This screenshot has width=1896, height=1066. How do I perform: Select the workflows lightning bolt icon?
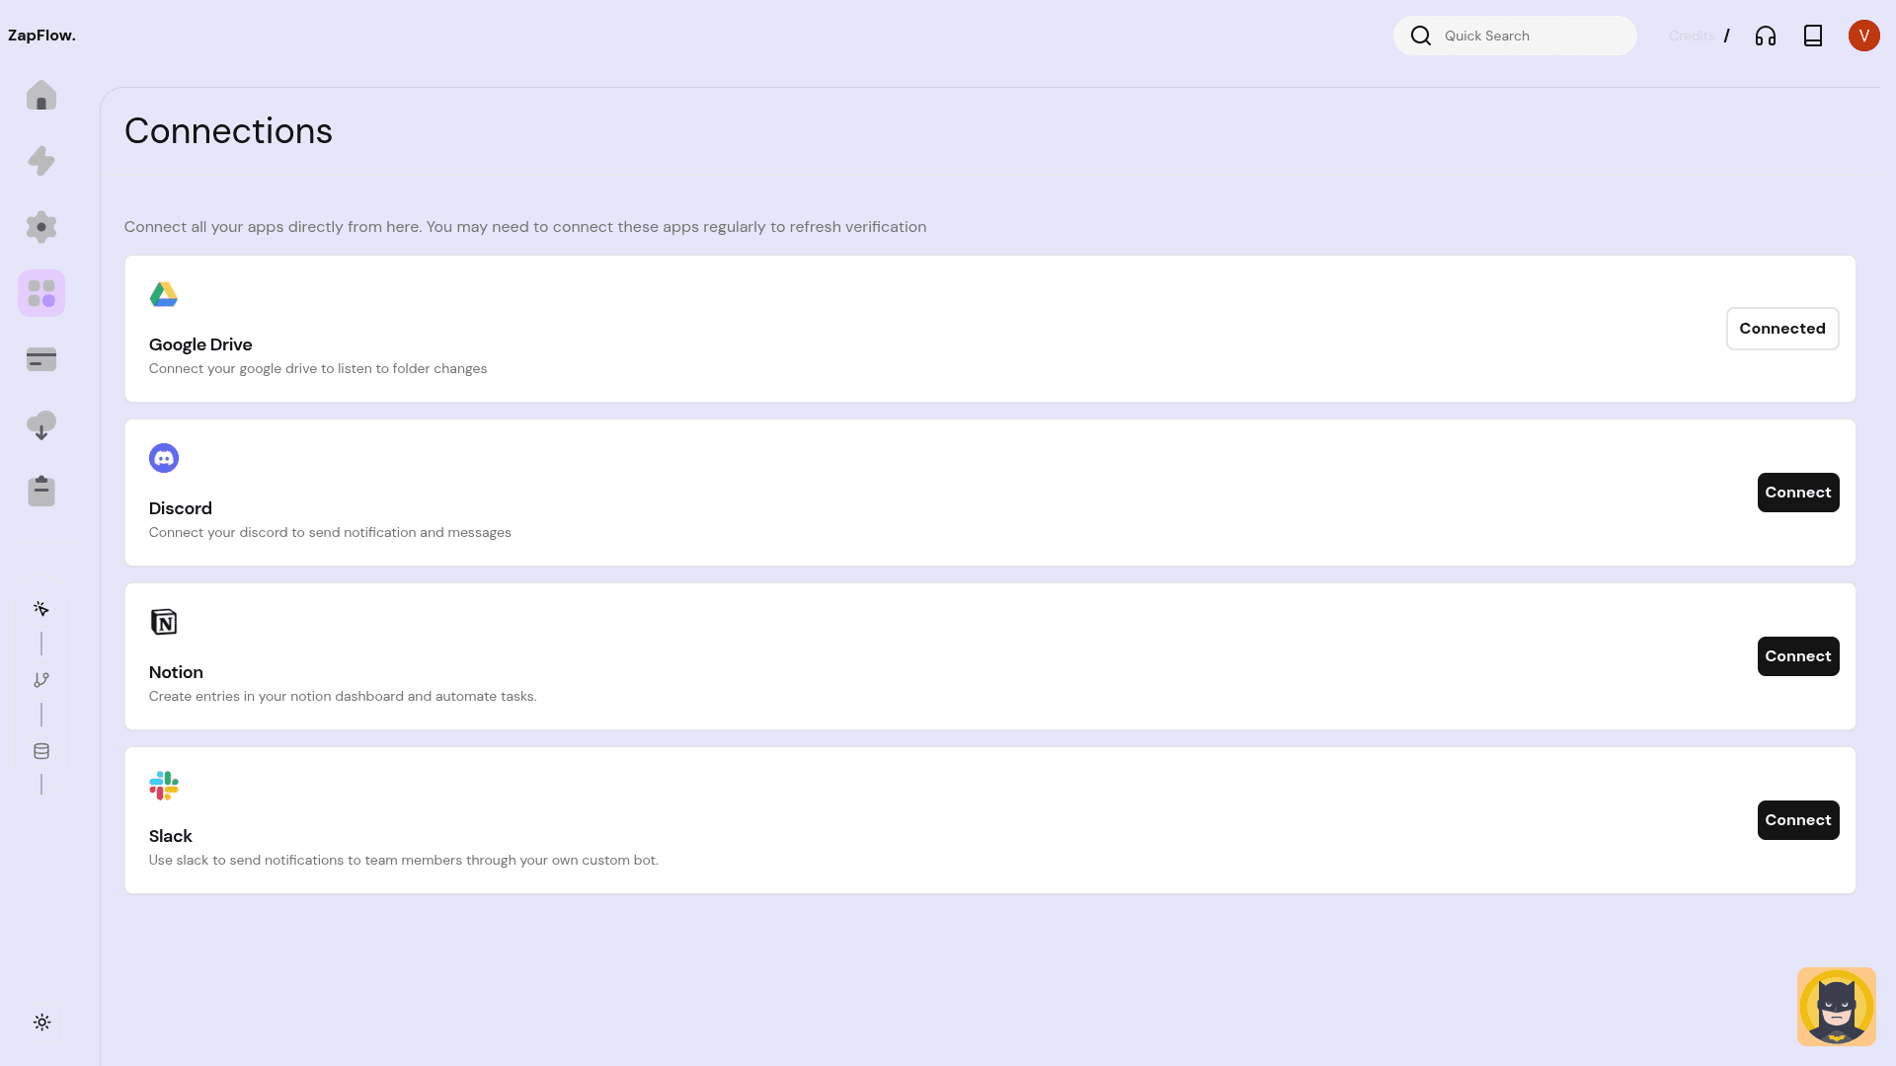(x=41, y=161)
